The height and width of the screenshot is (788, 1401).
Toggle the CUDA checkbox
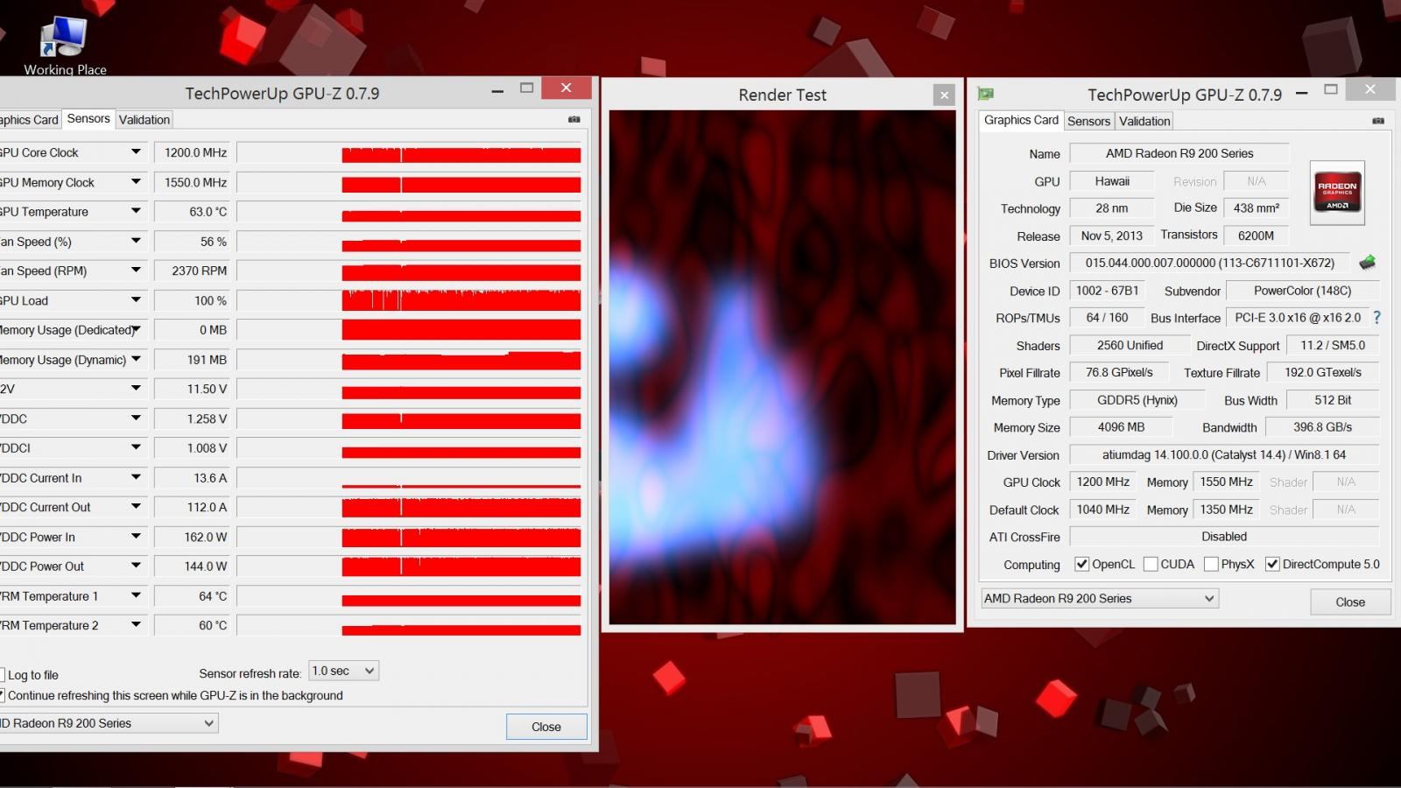(x=1151, y=564)
